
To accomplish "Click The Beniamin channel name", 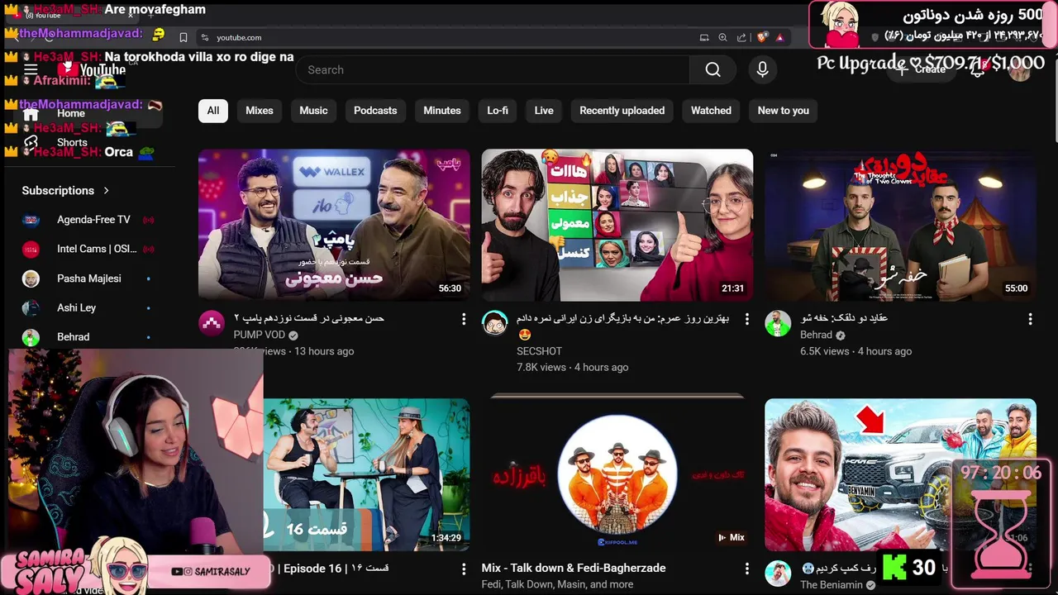I will (x=832, y=584).
